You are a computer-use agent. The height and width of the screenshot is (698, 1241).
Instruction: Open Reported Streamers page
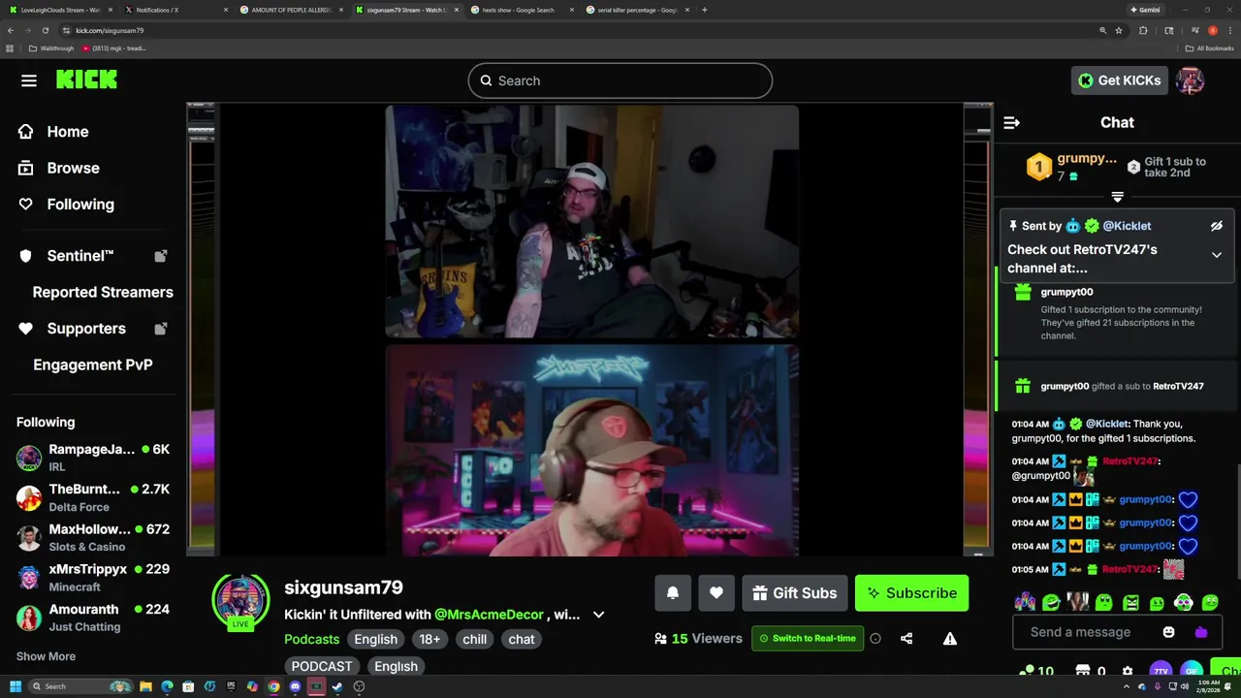[103, 292]
